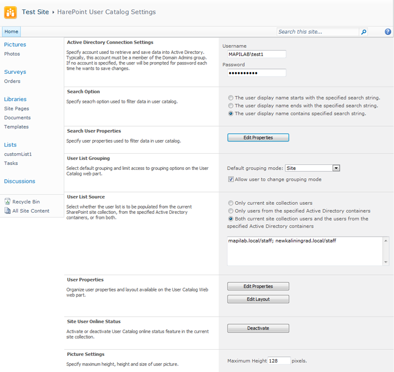Click the Edit Layout button
This screenshot has width=394, height=372.
[258, 299]
